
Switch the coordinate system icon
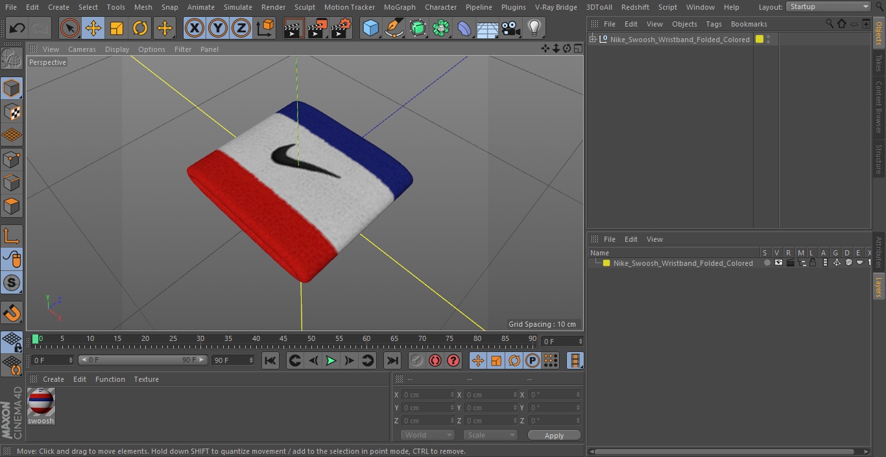coord(265,29)
